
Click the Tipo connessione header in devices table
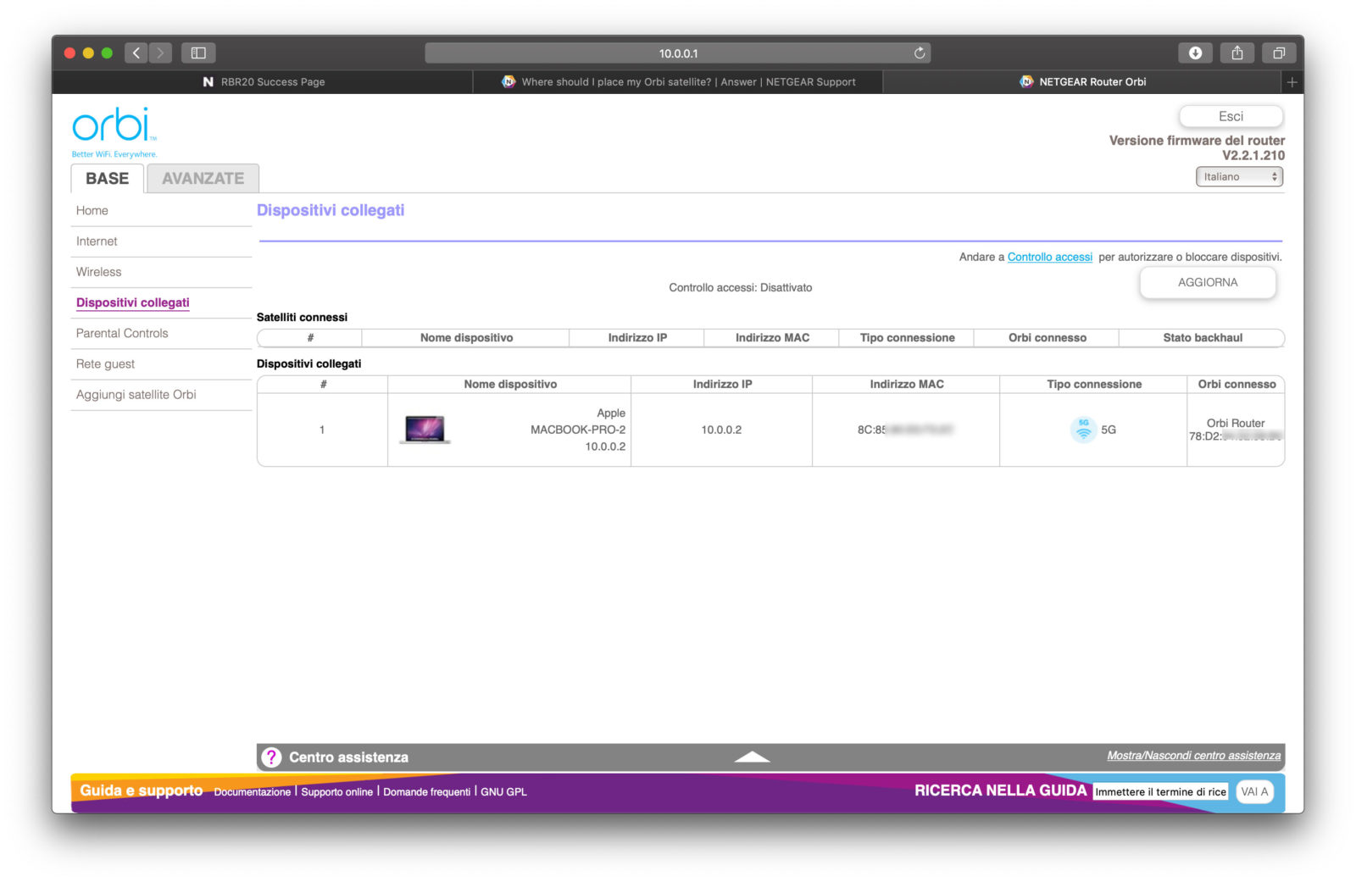(x=1094, y=385)
